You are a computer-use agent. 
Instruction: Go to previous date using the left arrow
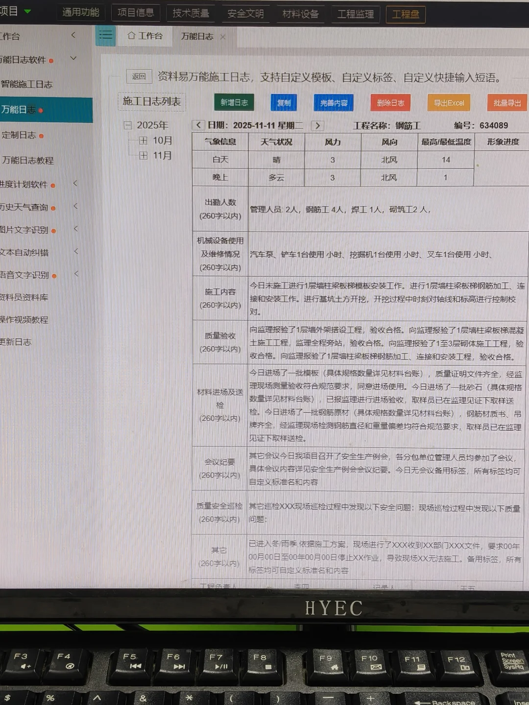click(198, 125)
